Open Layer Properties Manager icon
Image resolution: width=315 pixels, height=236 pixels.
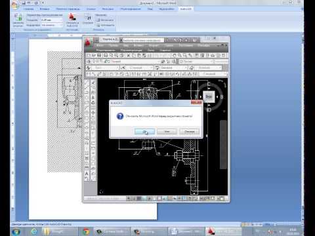coord(89,62)
